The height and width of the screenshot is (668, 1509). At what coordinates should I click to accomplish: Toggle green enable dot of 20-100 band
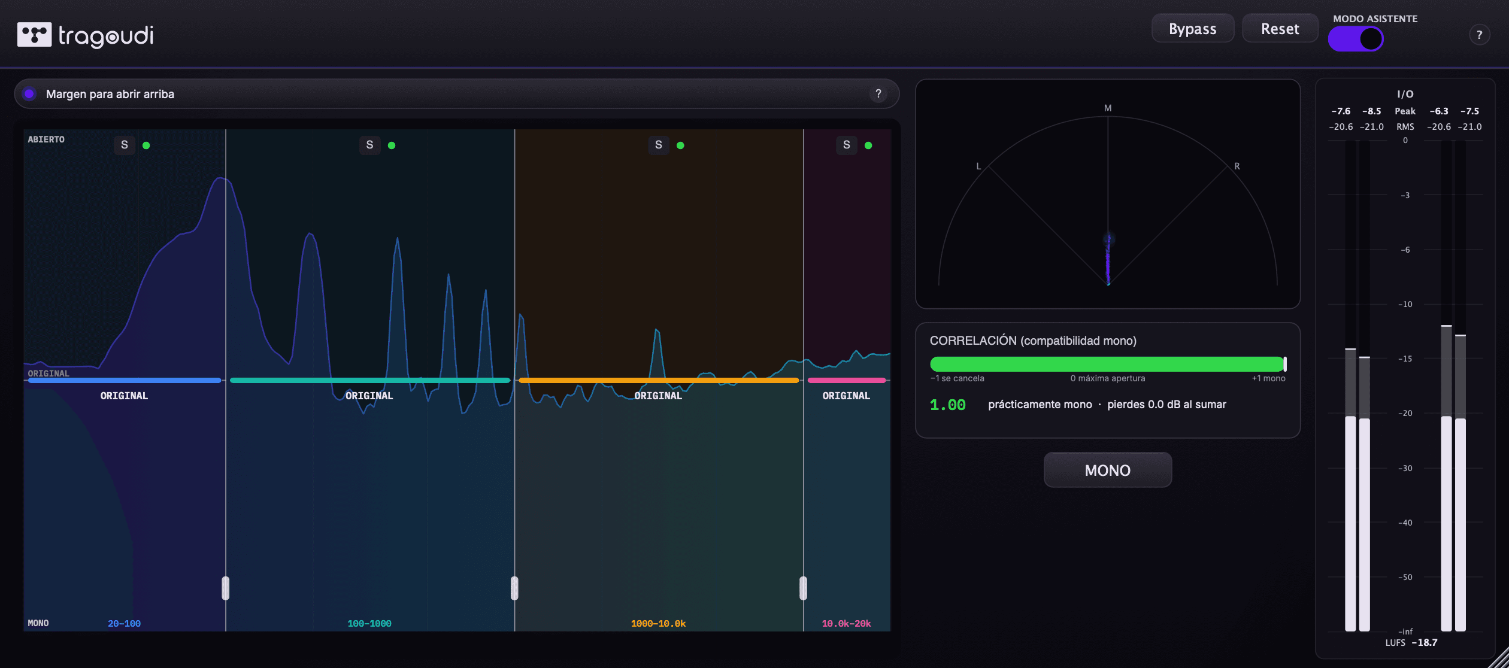[146, 145]
